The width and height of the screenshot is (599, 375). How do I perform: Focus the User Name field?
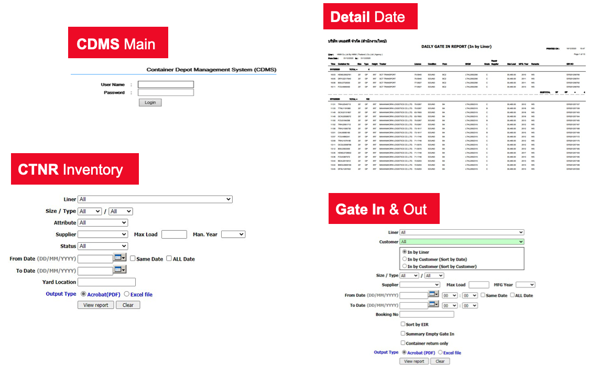(x=166, y=84)
